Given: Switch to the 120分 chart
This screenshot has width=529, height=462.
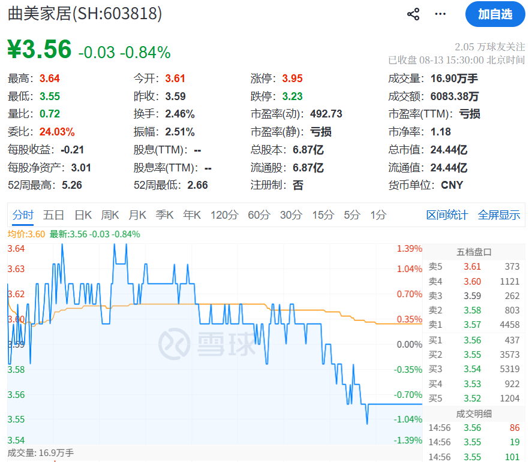Looking at the screenshot, I should click(x=224, y=215).
